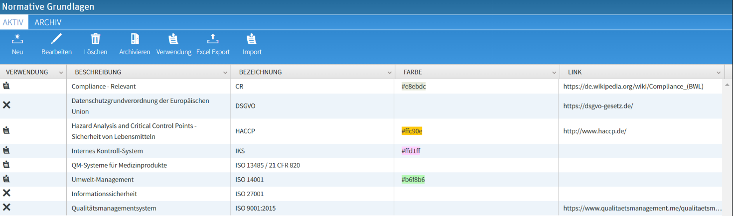733x216 pixels.
Task: Click the Neu toolbar icon
Action: coord(17,39)
